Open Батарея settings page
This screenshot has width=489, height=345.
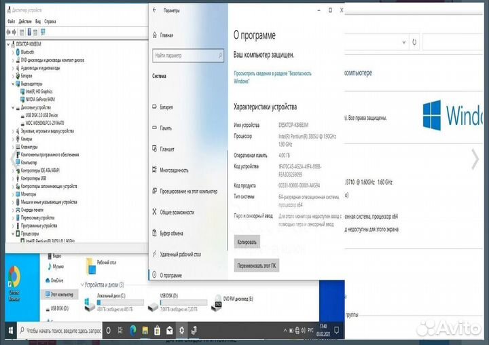coord(162,107)
